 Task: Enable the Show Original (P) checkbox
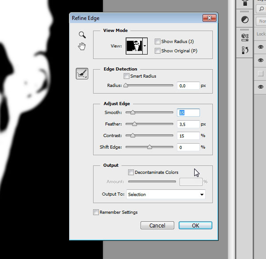tap(157, 51)
